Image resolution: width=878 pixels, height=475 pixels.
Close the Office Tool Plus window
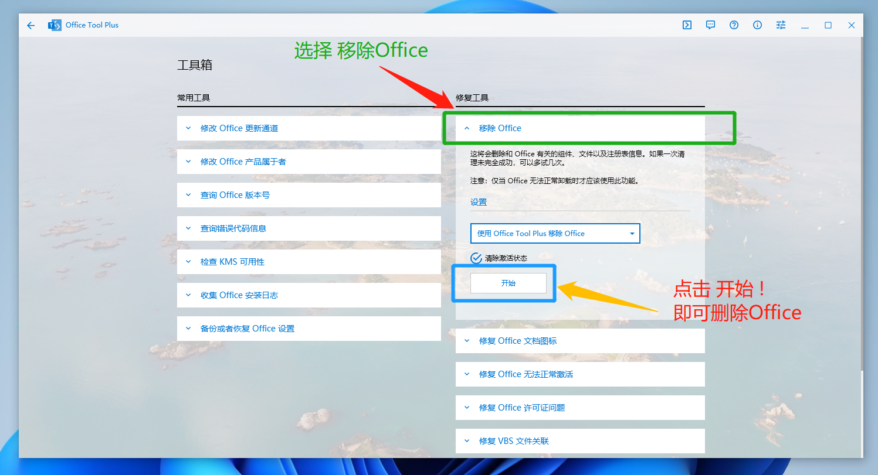click(x=852, y=25)
